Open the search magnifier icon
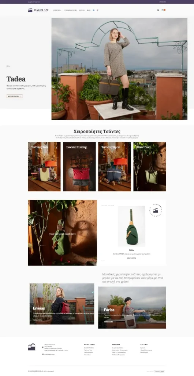Image resolution: width=194 pixels, height=376 pixels. tap(158, 10)
